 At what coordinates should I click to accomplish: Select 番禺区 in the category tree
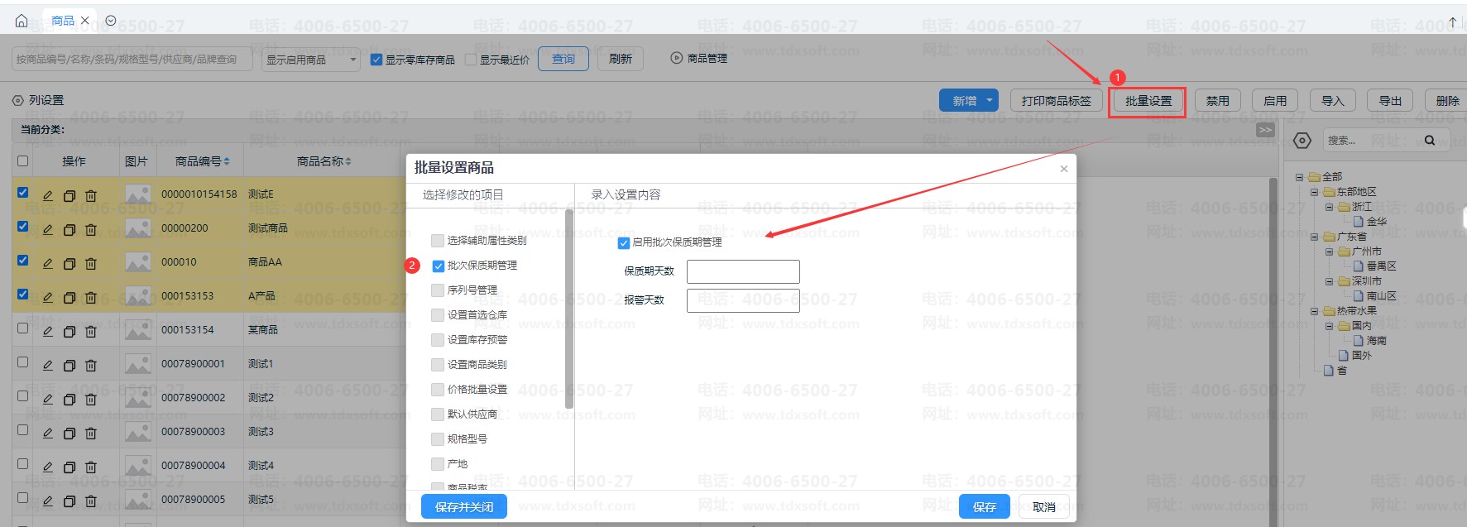[x=1382, y=266]
